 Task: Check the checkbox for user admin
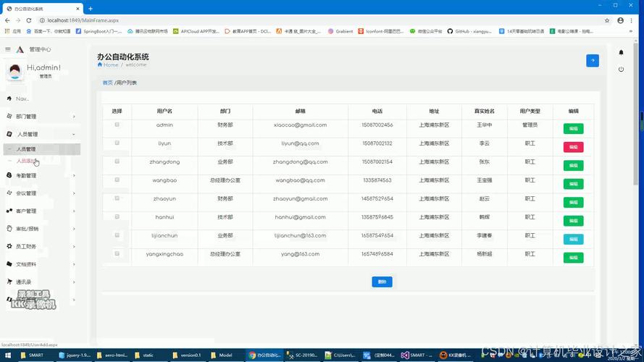pos(117,125)
